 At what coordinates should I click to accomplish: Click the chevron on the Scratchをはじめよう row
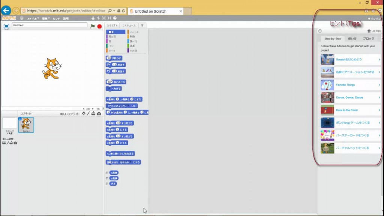[379, 60]
